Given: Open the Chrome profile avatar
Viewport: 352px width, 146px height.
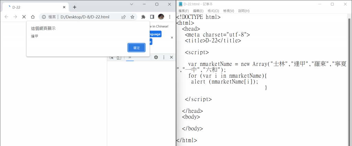Looking at the screenshot, I should click(161, 16).
